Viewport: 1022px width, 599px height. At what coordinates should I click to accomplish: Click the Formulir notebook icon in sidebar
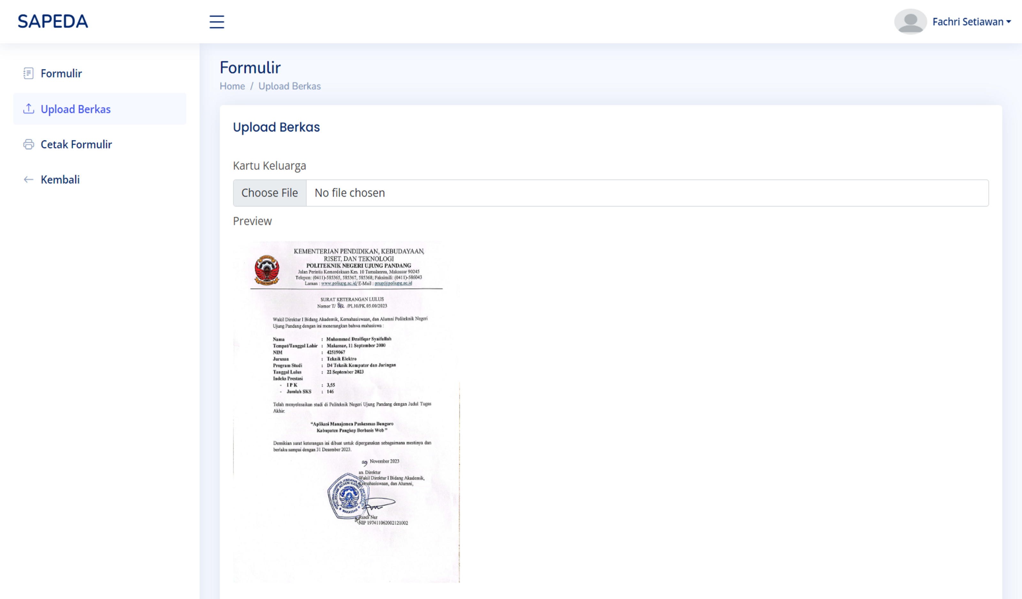pos(28,73)
